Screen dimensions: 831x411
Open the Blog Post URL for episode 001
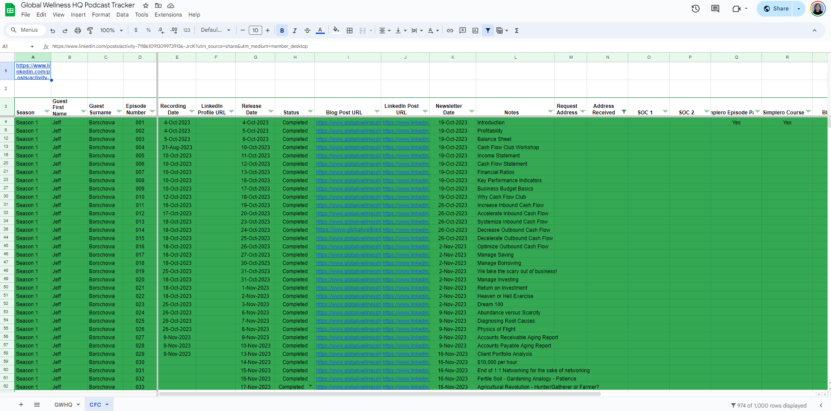(x=348, y=123)
